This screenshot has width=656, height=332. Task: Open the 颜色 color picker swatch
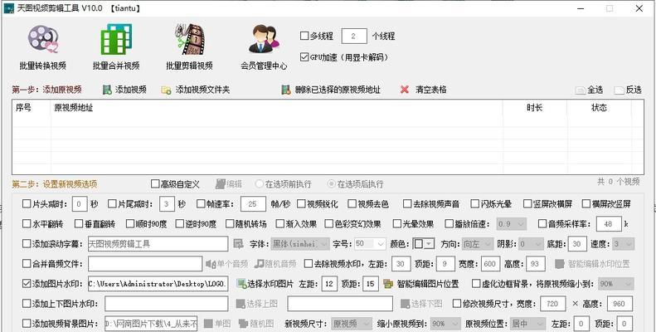pyautogui.click(x=424, y=244)
